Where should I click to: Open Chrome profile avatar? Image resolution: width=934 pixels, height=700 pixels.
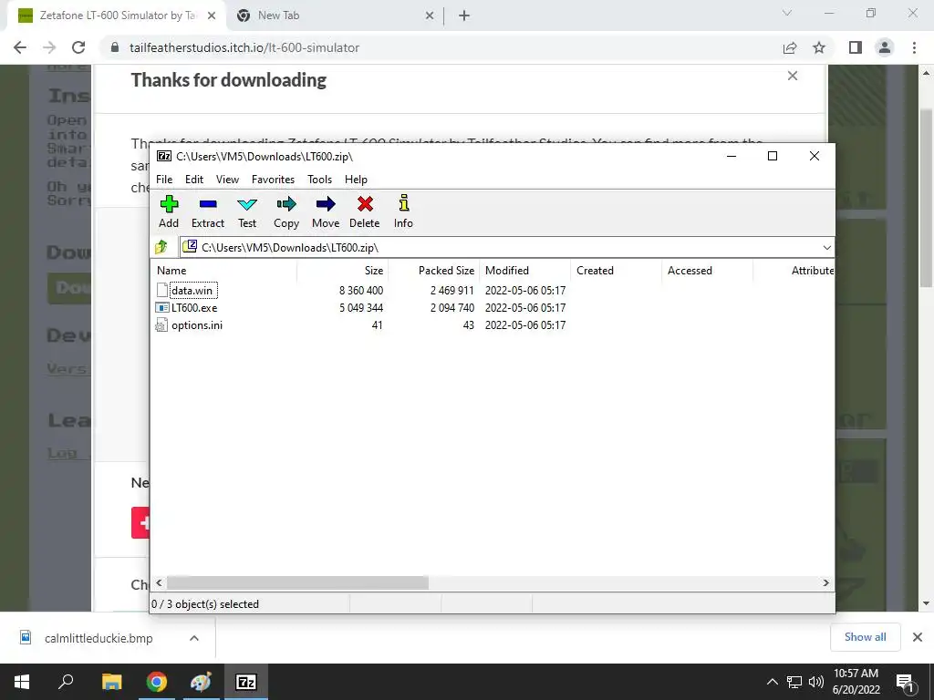coord(885,47)
